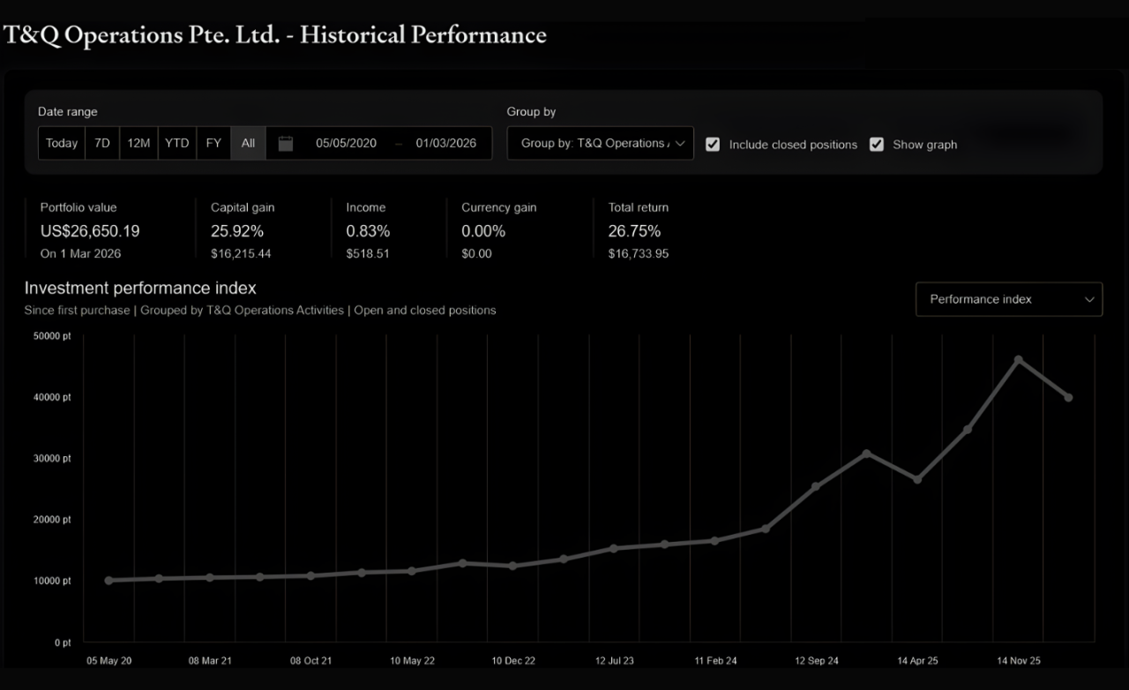Image resolution: width=1129 pixels, height=690 pixels.
Task: Select the data point at 11 Feb 24
Action: coord(714,541)
